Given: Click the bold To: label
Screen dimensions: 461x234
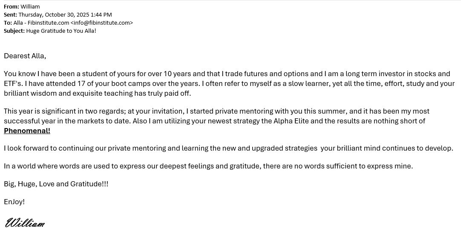Looking at the screenshot, I should (x=8, y=23).
